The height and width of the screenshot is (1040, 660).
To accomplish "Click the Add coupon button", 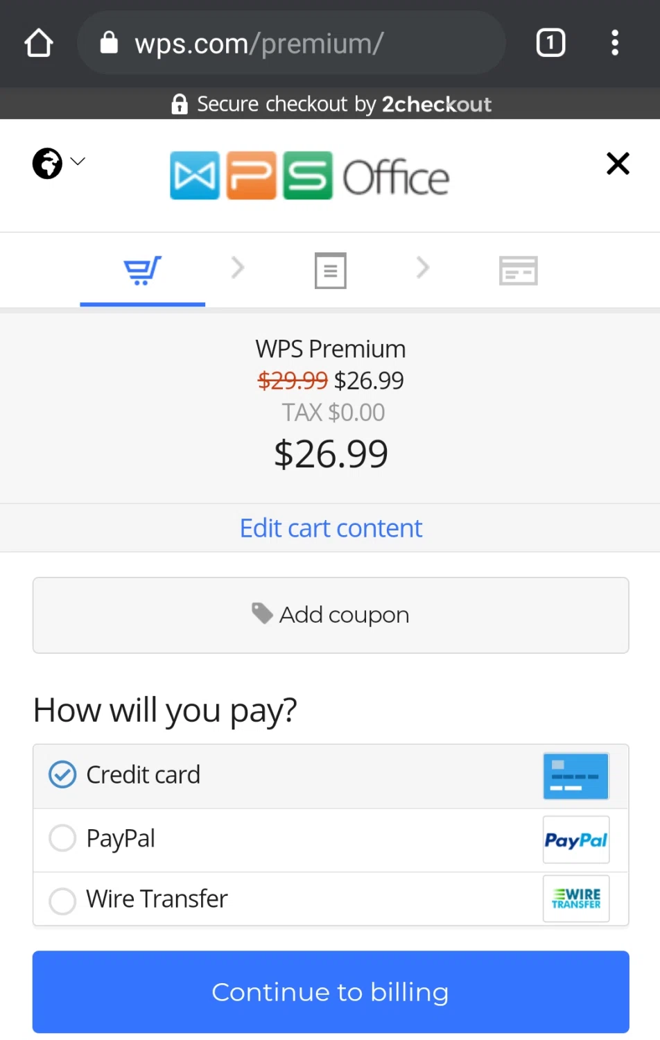I will [x=331, y=615].
